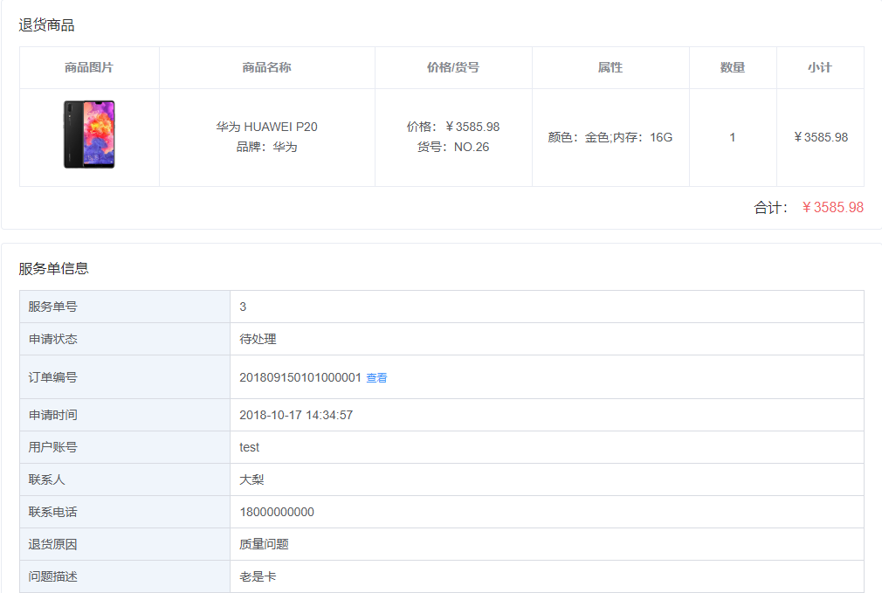
Task: Click the 查看 link beside order number
Action: click(376, 377)
